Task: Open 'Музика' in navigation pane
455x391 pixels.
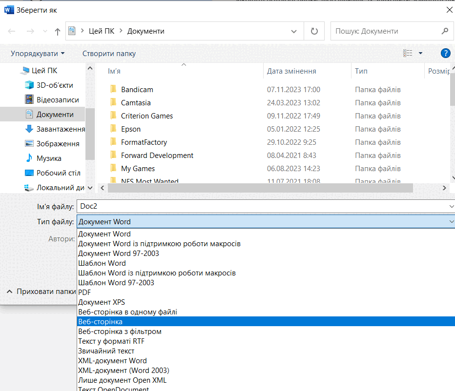Action: tap(49, 158)
